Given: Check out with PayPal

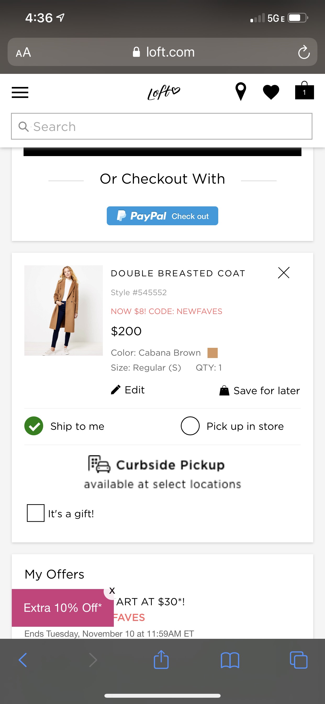Looking at the screenshot, I should coord(162,216).
